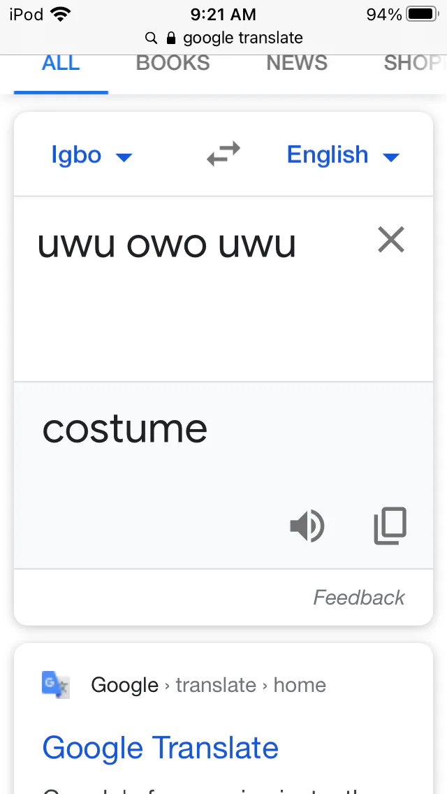Viewport: 447px width, 794px height.
Task: Tap the padlock secure icon
Action: 171,38
